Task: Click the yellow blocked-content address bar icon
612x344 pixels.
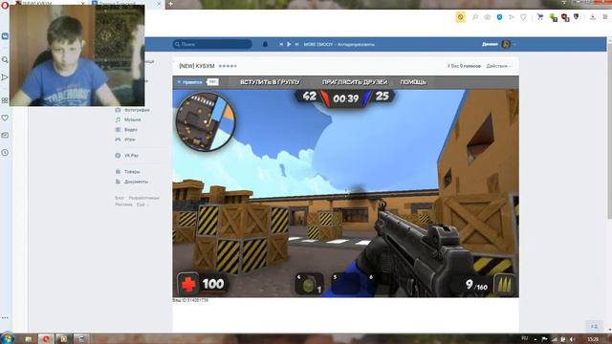Action: (x=461, y=17)
